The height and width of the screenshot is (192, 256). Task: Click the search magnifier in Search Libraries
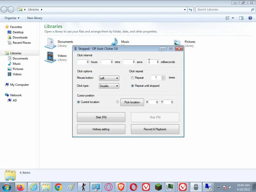click(252, 9)
